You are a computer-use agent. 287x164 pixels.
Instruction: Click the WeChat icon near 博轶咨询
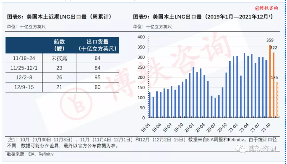click(x=240, y=149)
